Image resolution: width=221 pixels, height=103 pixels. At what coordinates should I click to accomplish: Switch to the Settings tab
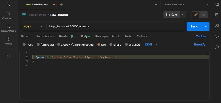coord(142,36)
